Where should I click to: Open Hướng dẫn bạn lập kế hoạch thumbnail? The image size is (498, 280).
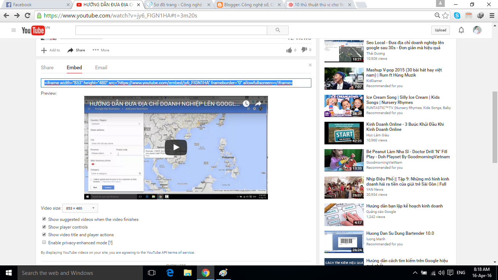point(344,215)
